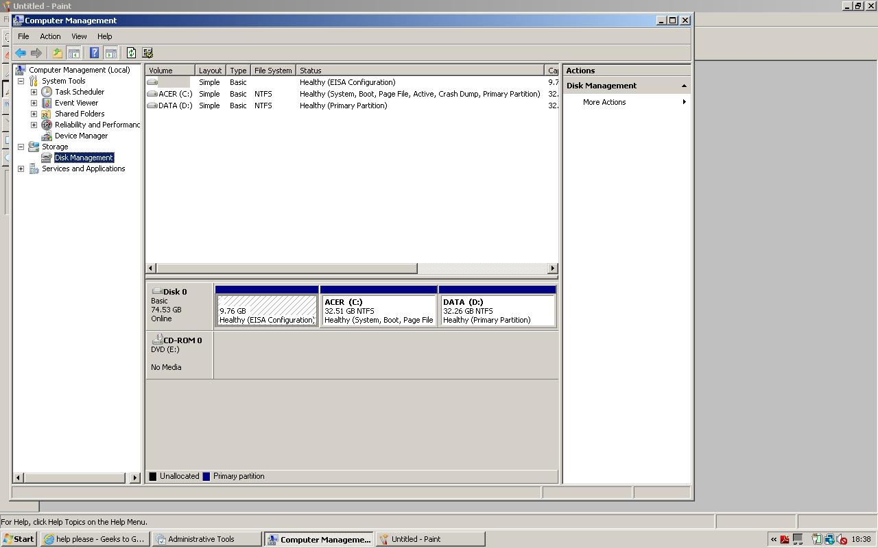The width and height of the screenshot is (878, 548).
Task: Open the Start menu
Action: click(x=19, y=539)
